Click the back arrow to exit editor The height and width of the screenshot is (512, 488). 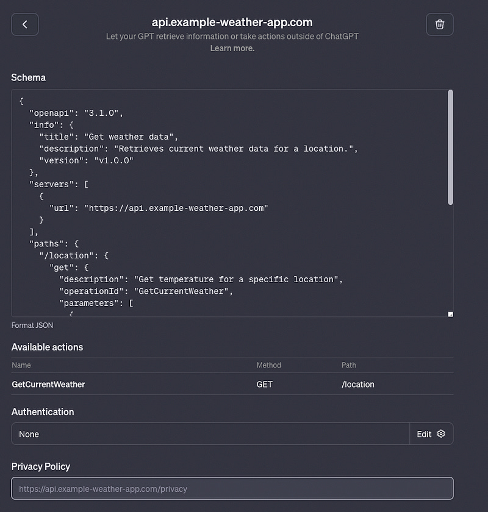coord(24,24)
